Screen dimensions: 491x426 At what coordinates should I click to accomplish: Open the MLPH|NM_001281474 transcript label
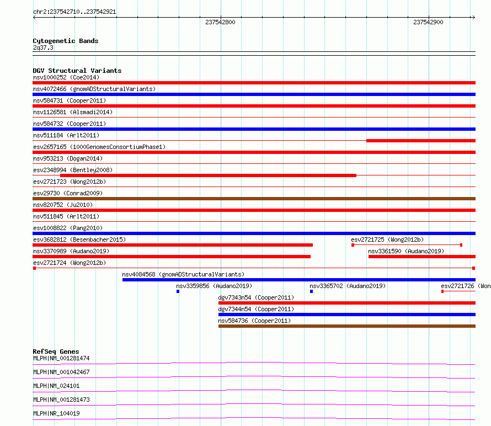pos(61,358)
